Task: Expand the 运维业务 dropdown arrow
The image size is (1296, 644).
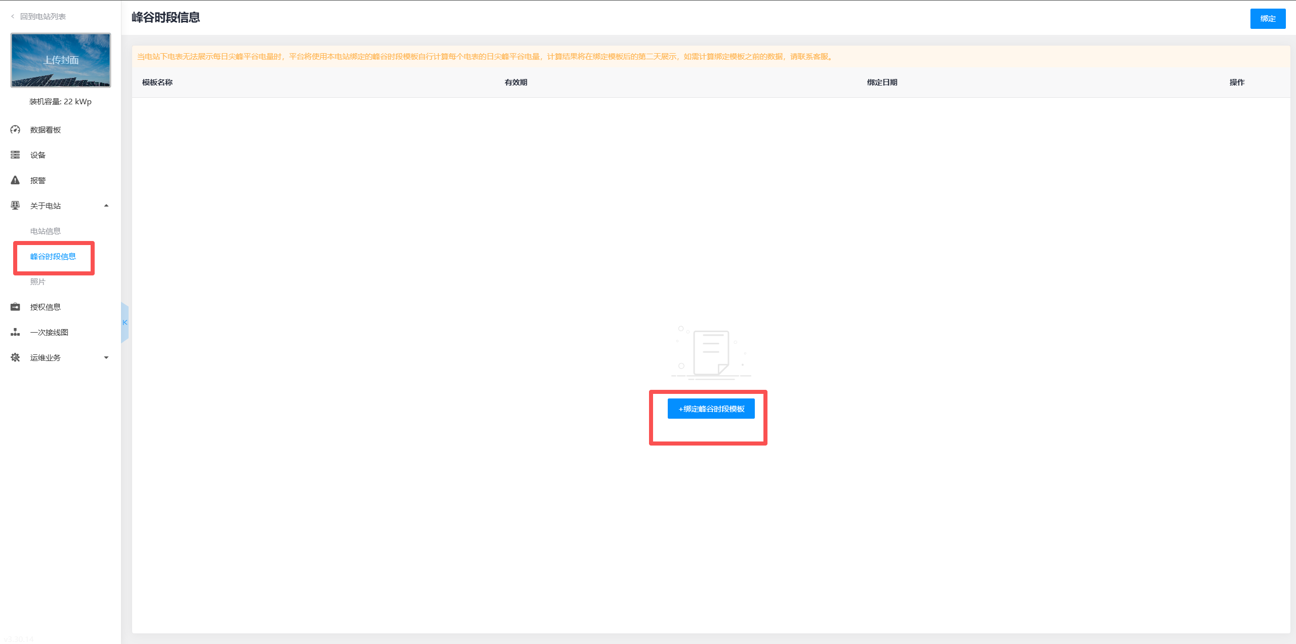Action: [x=106, y=357]
